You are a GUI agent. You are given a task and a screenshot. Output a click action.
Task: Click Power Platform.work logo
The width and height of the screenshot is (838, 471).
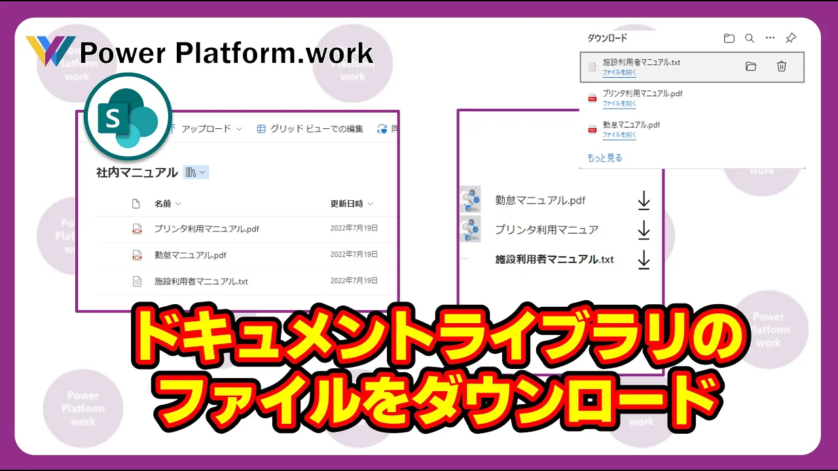(199, 51)
